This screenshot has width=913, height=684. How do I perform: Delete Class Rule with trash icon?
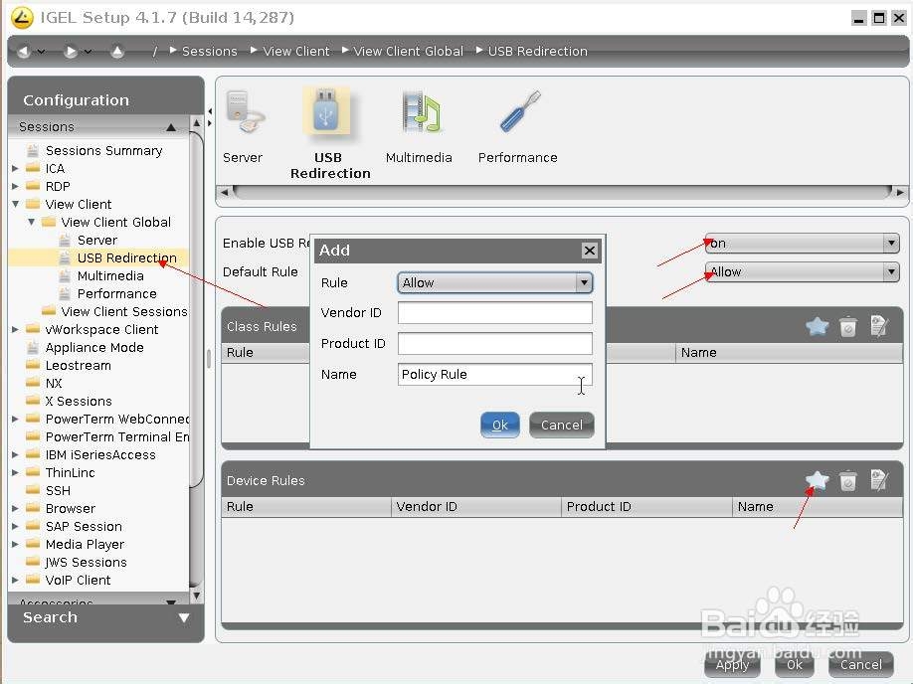(x=848, y=326)
